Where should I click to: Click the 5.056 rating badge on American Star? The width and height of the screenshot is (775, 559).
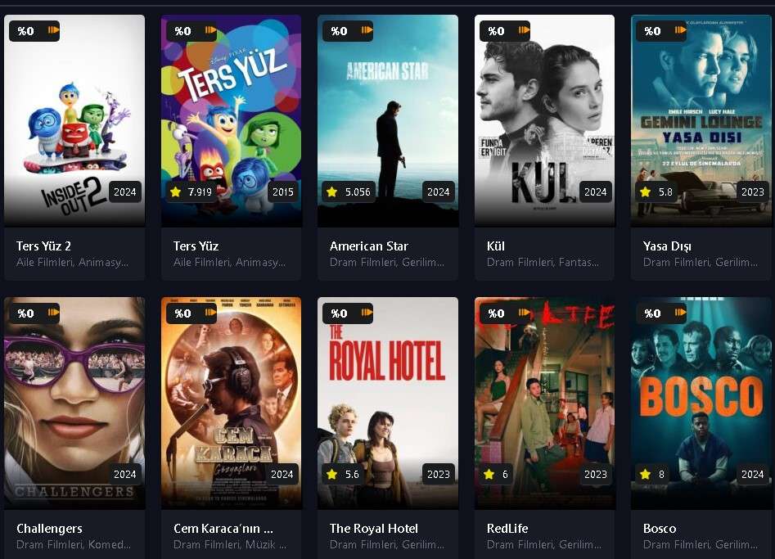tap(349, 192)
